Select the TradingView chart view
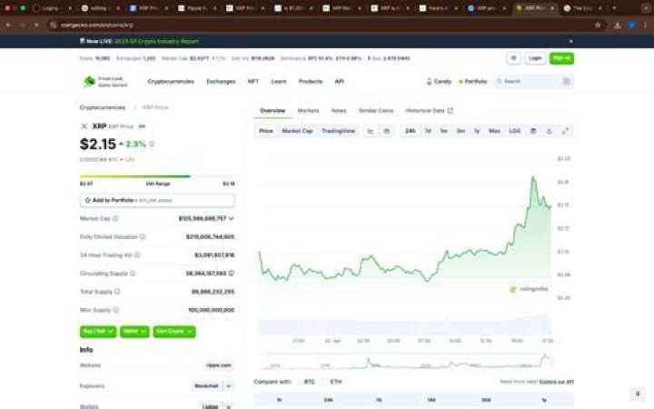Screen dimensions: 654x409 tap(338, 131)
